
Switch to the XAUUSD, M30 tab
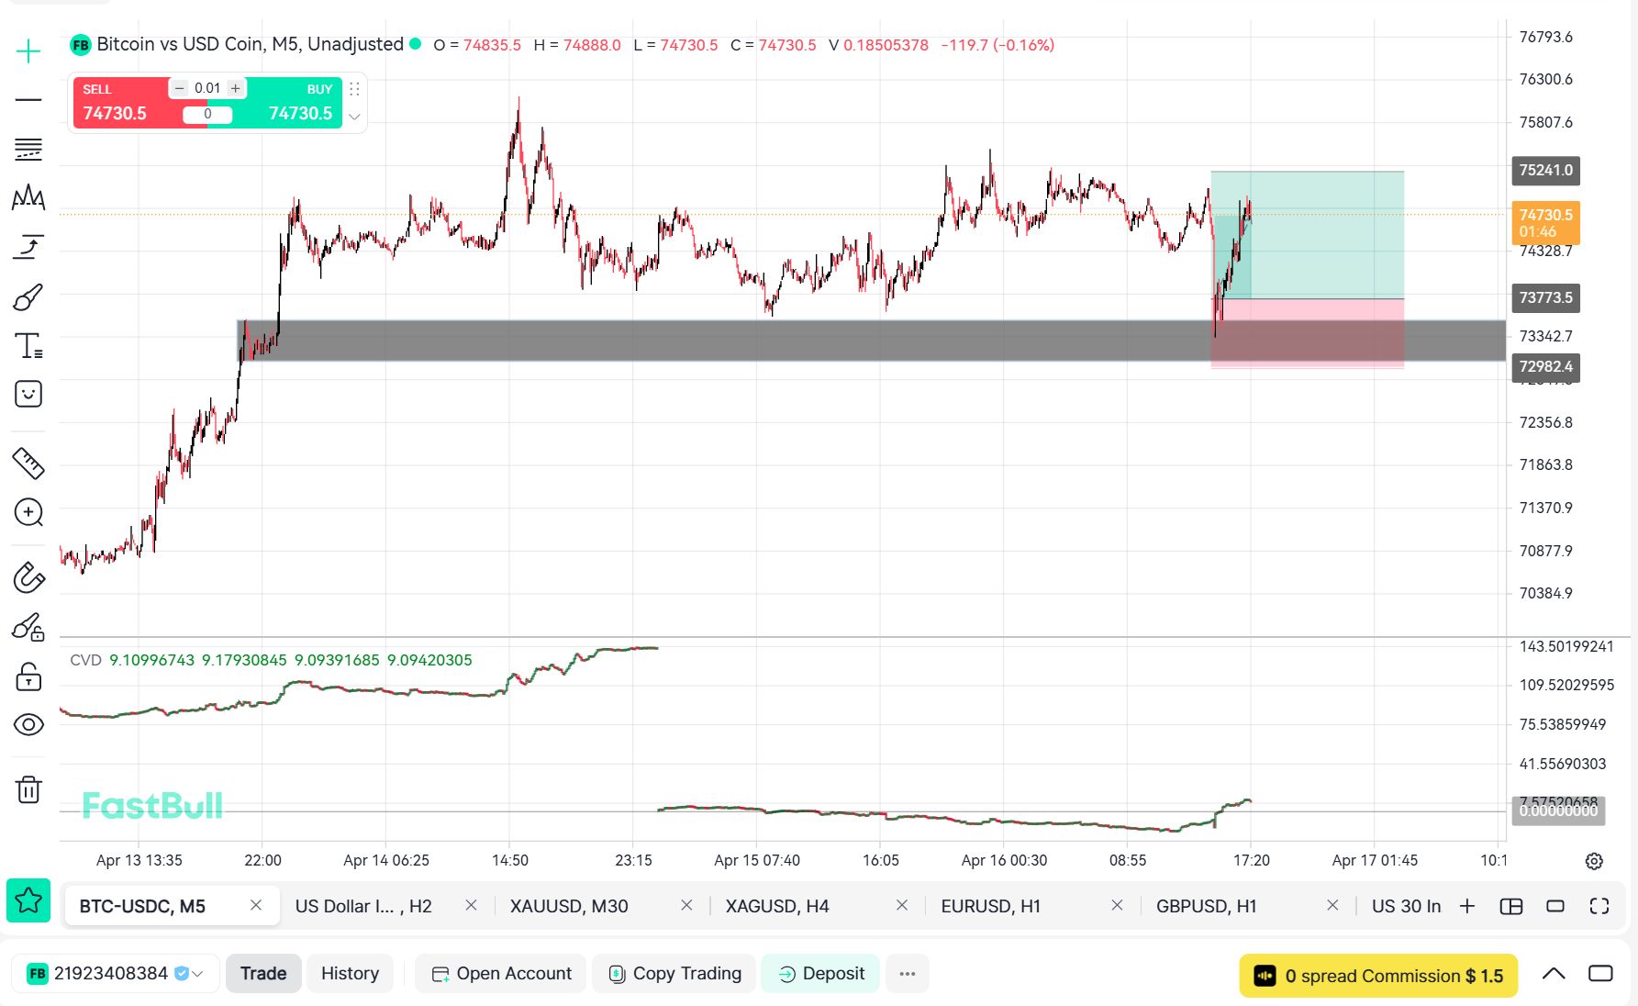coord(569,906)
